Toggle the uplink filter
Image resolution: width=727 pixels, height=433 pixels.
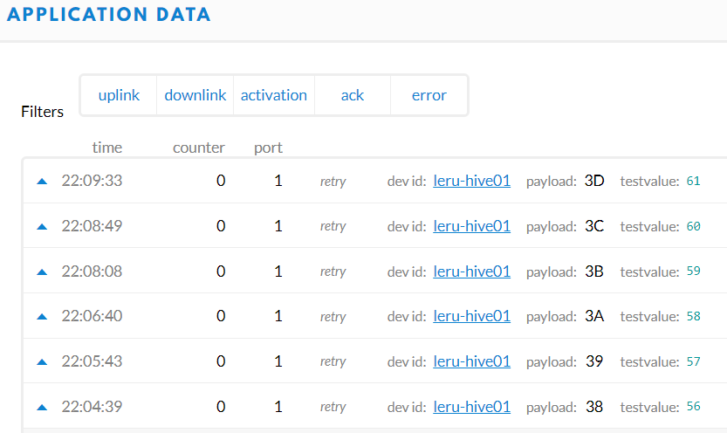[x=119, y=95]
